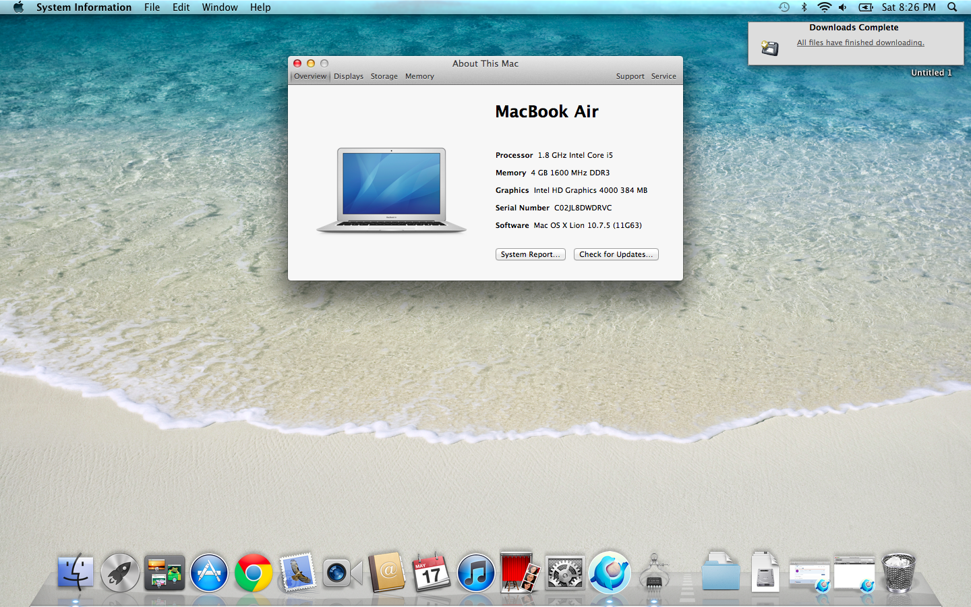Click the battery charging status icon
Image resolution: width=971 pixels, height=607 pixels.
(866, 7)
